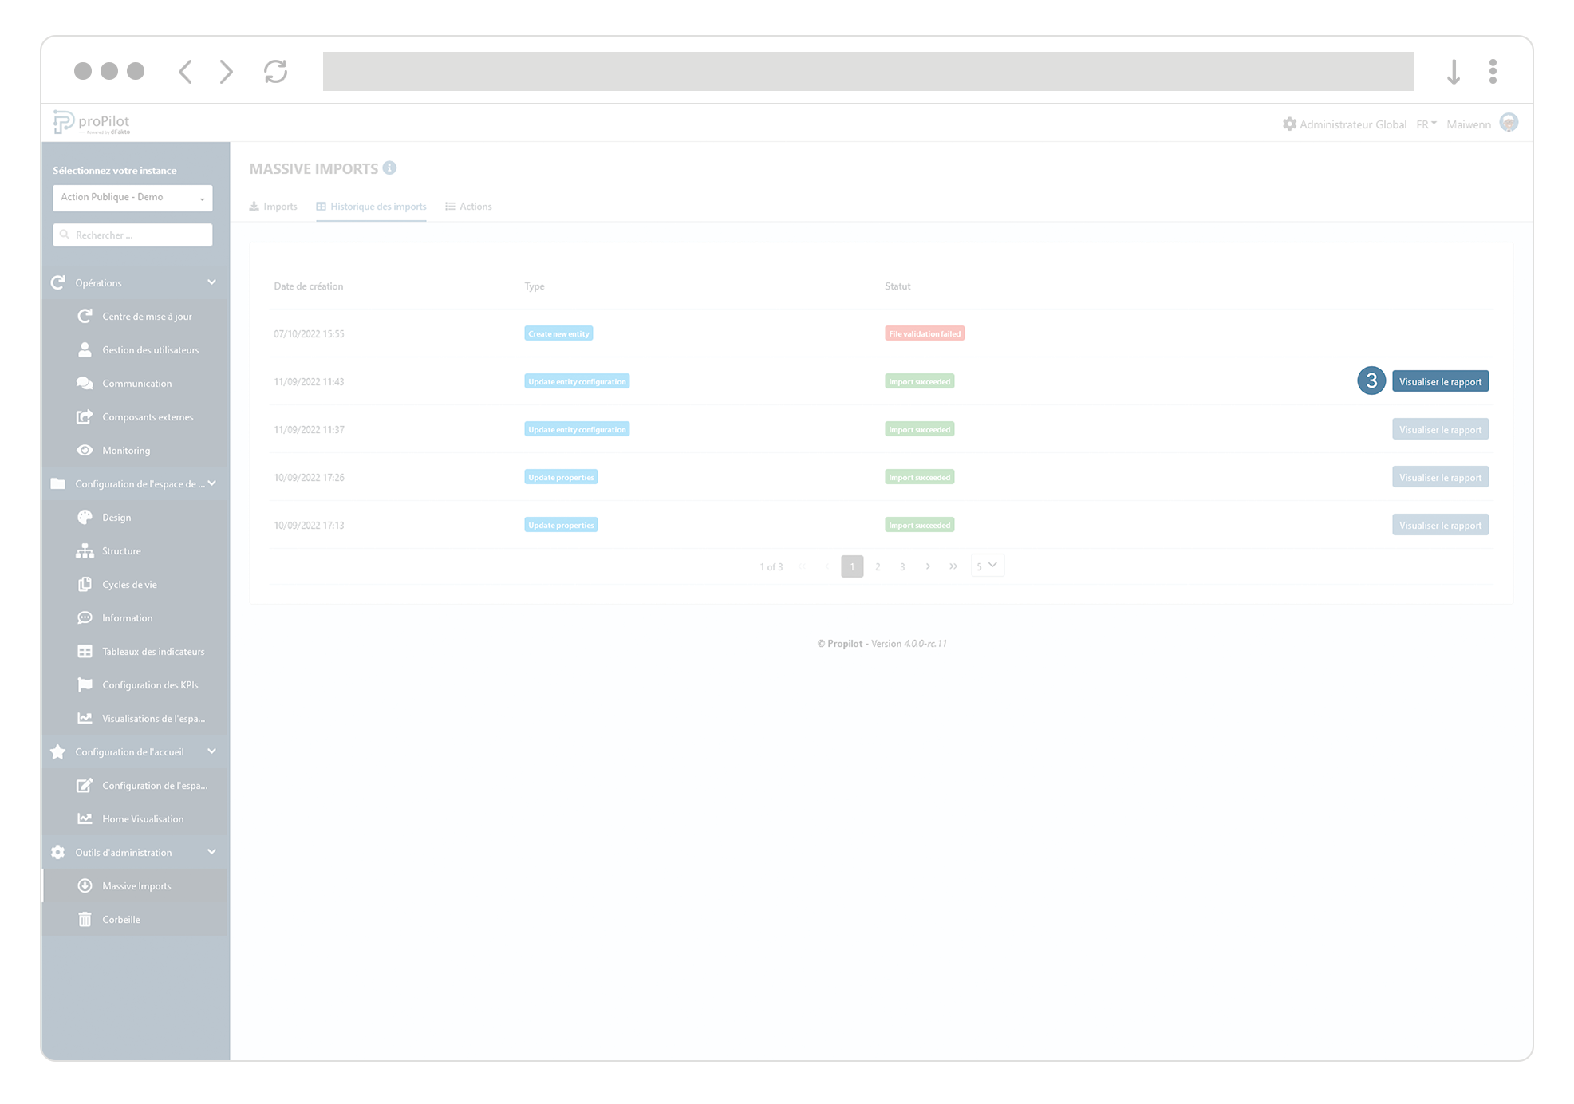
Task: Open the page size dropdown showing 5
Action: [x=987, y=566]
